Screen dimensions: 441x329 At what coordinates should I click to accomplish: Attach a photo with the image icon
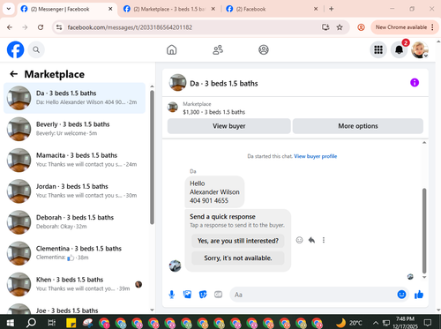pyautogui.click(x=187, y=295)
